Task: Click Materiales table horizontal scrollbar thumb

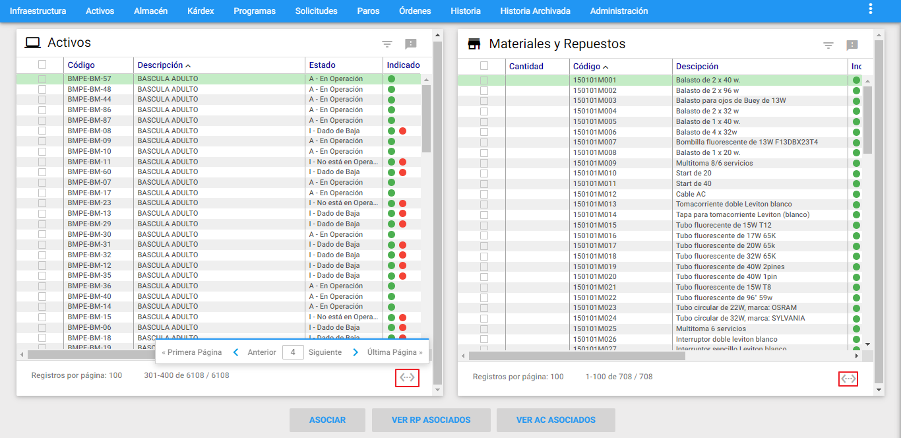Action: (x=577, y=356)
